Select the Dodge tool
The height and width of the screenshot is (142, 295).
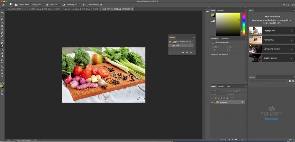coord(2,56)
